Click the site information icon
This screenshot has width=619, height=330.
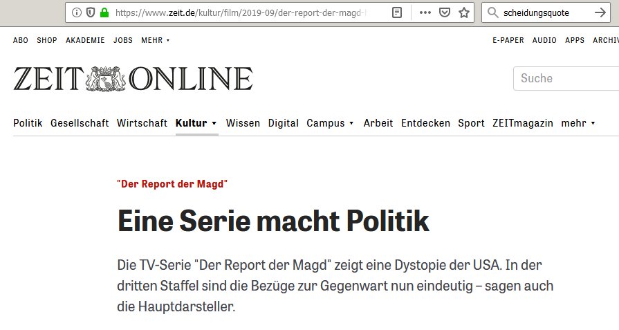point(77,12)
